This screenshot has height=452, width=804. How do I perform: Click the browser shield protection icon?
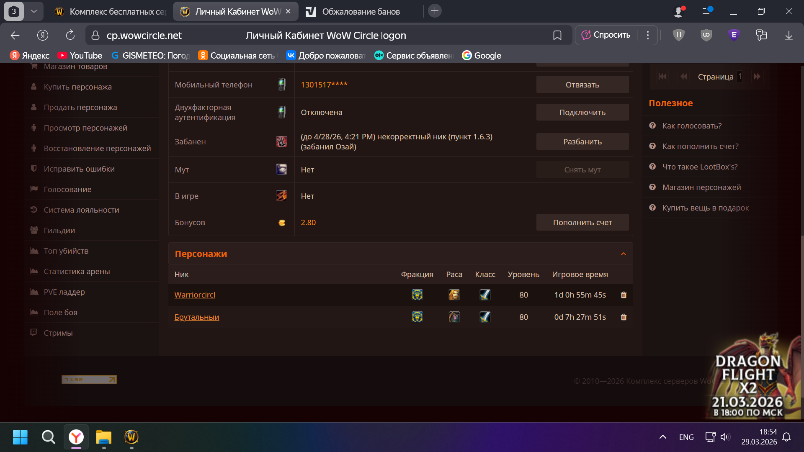[x=678, y=35]
